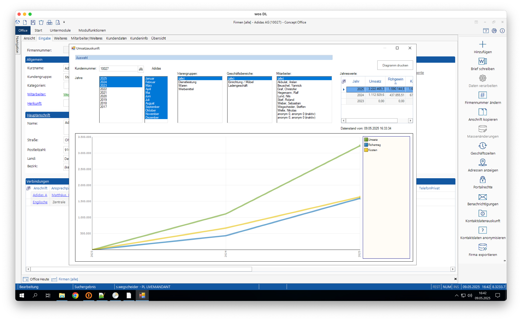
Task: Click Anschrift kopieren icon
Action: pos(483,112)
